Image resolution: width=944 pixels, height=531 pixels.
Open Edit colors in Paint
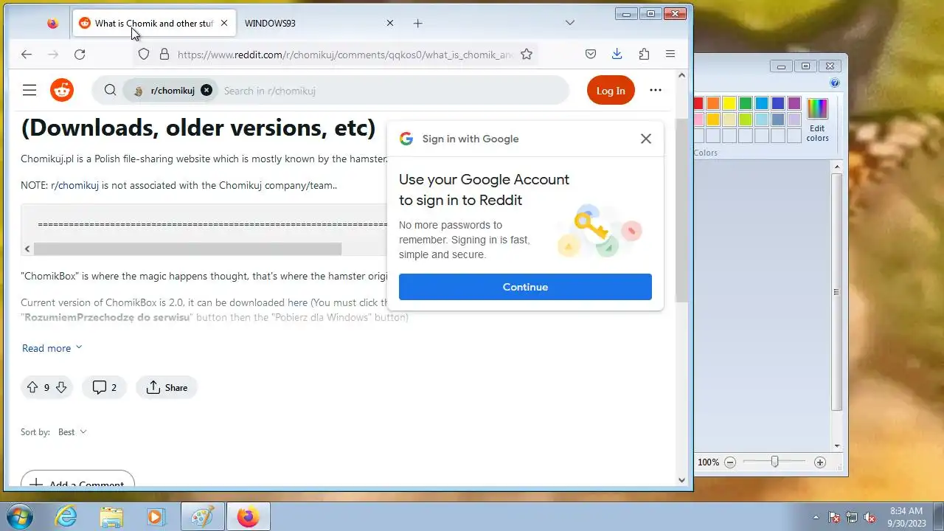817,119
